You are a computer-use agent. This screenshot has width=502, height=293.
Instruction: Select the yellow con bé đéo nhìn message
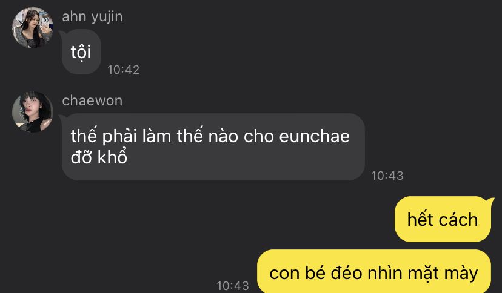pyautogui.click(x=374, y=272)
